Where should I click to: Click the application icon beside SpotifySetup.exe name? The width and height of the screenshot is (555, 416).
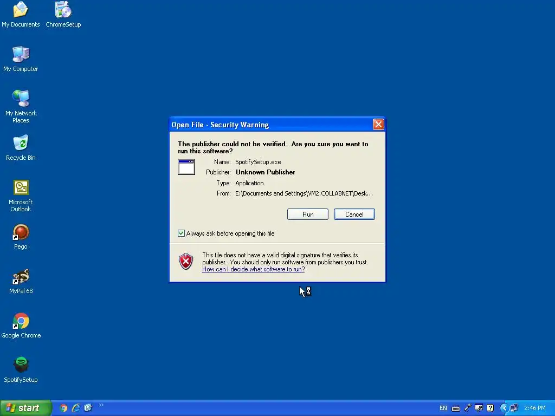point(186,167)
